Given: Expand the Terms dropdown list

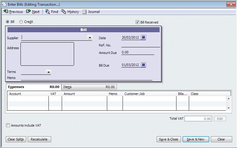Looking at the screenshot, I should click(x=48, y=72).
